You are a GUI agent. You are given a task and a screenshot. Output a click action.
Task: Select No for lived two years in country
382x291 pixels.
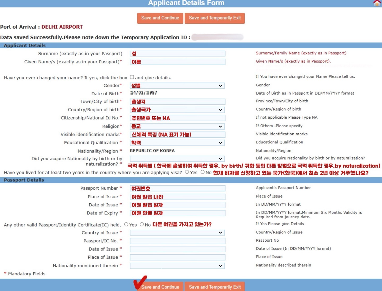pos(203,172)
